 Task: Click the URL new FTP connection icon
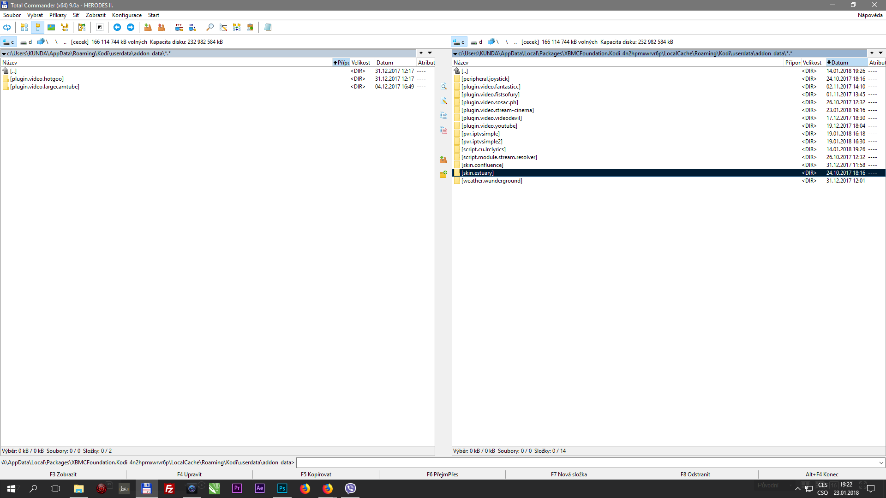point(192,27)
